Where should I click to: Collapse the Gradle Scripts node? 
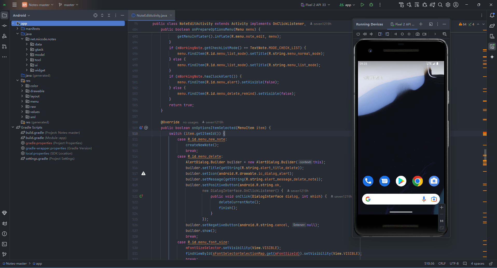(x=13, y=128)
